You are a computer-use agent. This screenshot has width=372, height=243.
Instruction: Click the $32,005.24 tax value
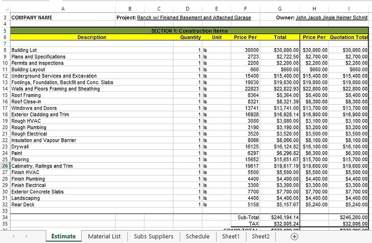click(280, 224)
